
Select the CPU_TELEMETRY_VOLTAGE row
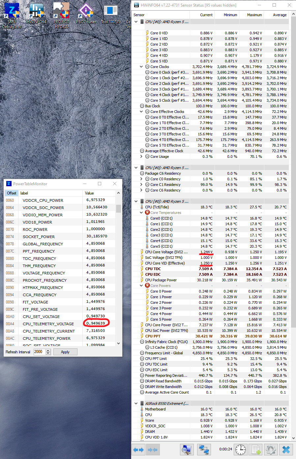click(60, 324)
